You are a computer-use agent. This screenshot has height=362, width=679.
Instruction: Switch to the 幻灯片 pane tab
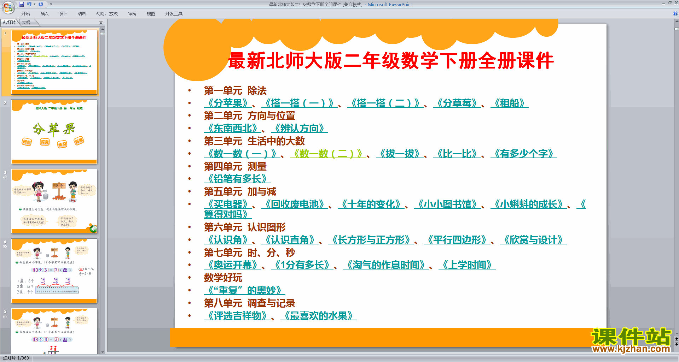point(10,23)
